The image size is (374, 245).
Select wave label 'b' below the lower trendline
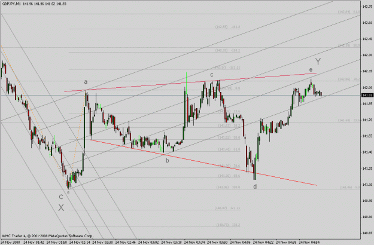click(x=167, y=161)
